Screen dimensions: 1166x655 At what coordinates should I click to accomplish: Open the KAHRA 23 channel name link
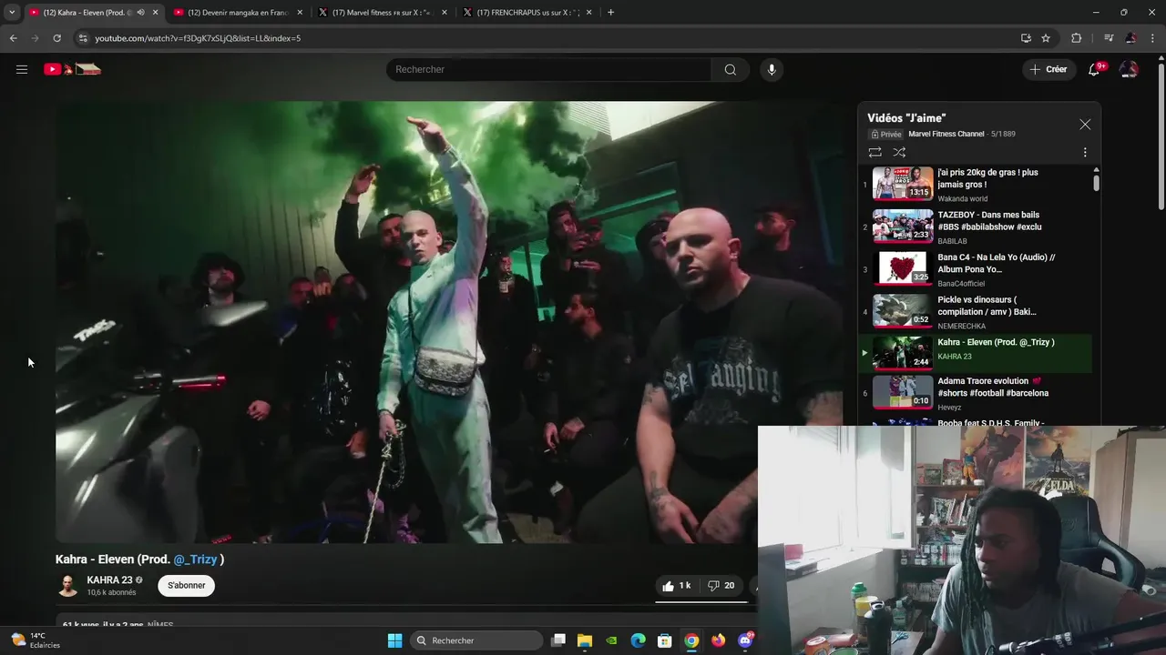tap(109, 579)
